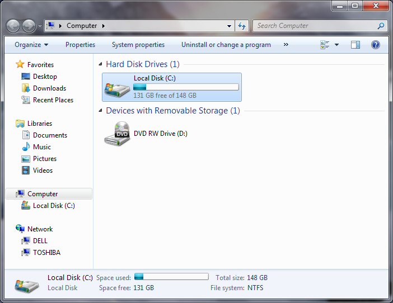Screen dimensions: 393x303
Task: Click Uninstall or change a program
Action: coord(226,45)
